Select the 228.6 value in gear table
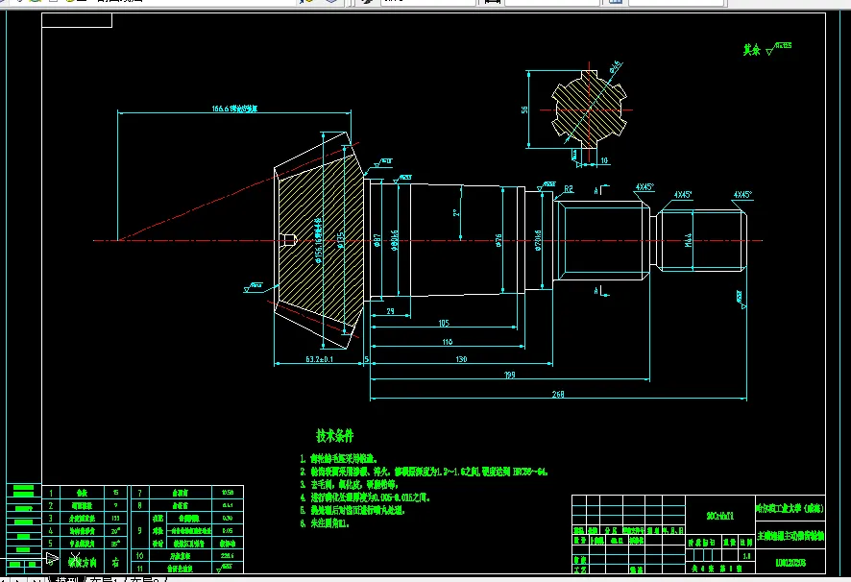 228,555
